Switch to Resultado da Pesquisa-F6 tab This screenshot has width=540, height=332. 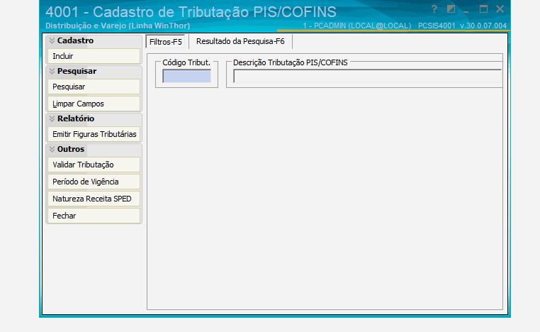pyautogui.click(x=240, y=41)
